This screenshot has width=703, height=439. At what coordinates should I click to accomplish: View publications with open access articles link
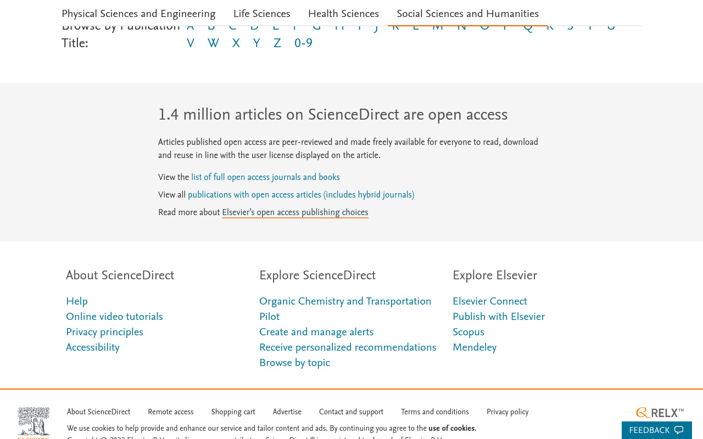pyautogui.click(x=301, y=195)
